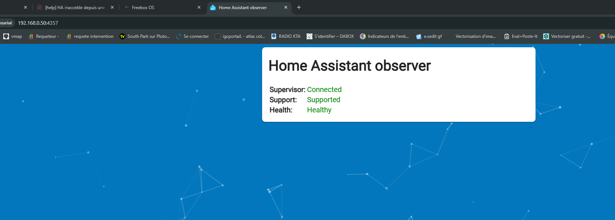Open the igcportail atlas bookmark
Image resolution: width=615 pixels, height=220 pixels.
(240, 36)
